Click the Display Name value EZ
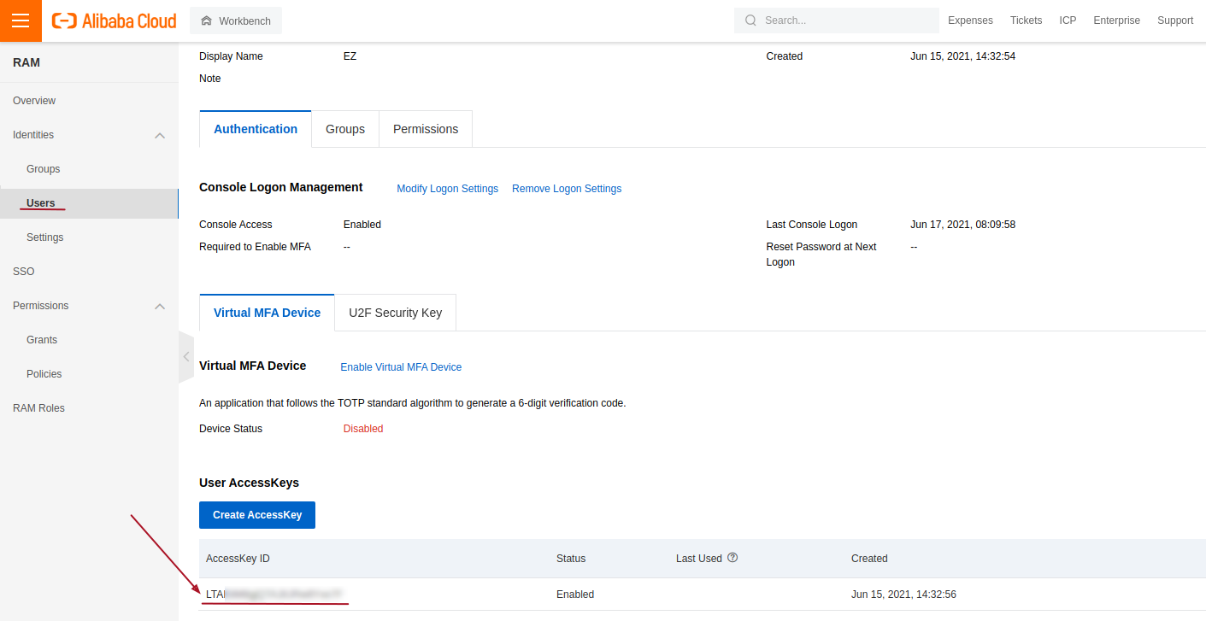The image size is (1206, 621). [x=350, y=56]
